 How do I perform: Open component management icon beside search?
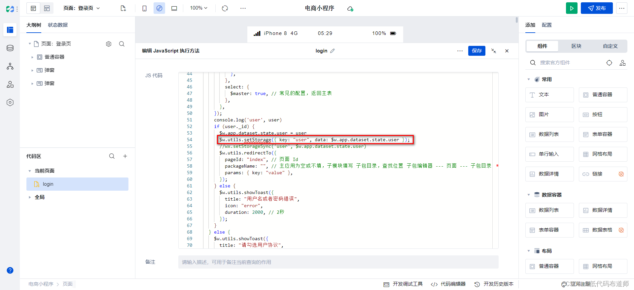click(x=622, y=63)
